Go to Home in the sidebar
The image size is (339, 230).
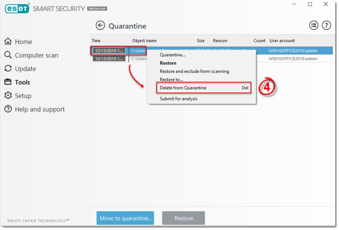pyautogui.click(x=23, y=42)
